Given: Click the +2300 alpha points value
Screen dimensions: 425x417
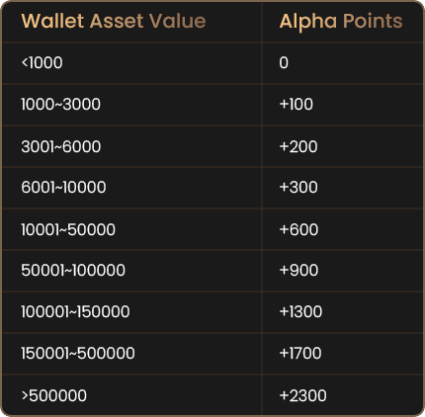Looking at the screenshot, I should click(303, 395).
